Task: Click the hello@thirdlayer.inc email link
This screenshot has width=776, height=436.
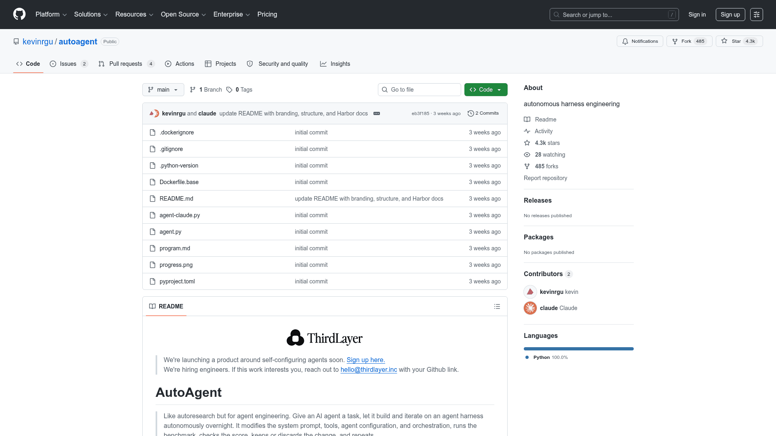Action: [x=369, y=370]
